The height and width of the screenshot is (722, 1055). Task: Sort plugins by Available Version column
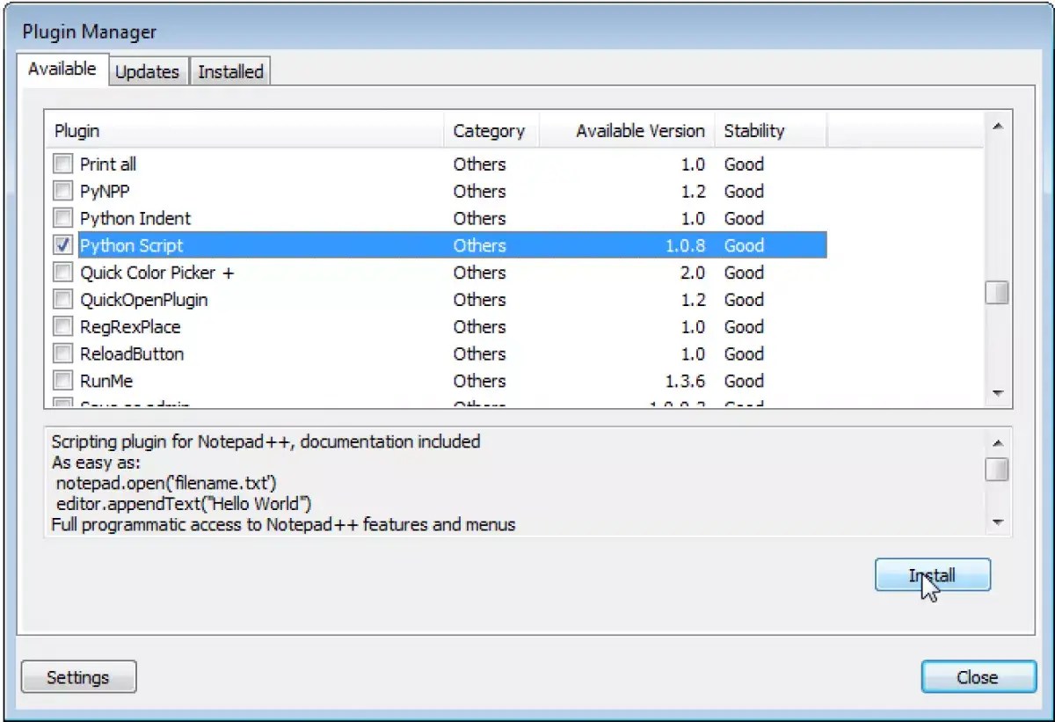pyautogui.click(x=639, y=130)
